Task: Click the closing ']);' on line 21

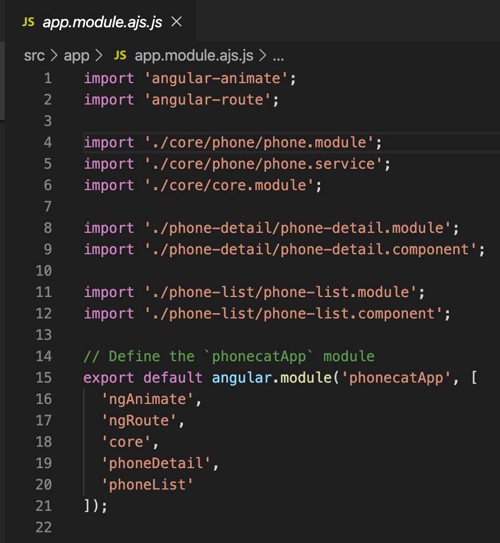Action: tap(96, 506)
